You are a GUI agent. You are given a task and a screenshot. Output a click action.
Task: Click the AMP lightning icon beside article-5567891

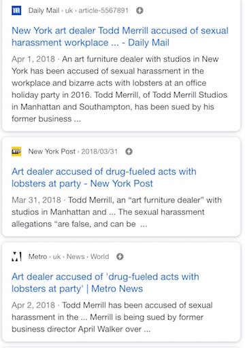tap(140, 10)
